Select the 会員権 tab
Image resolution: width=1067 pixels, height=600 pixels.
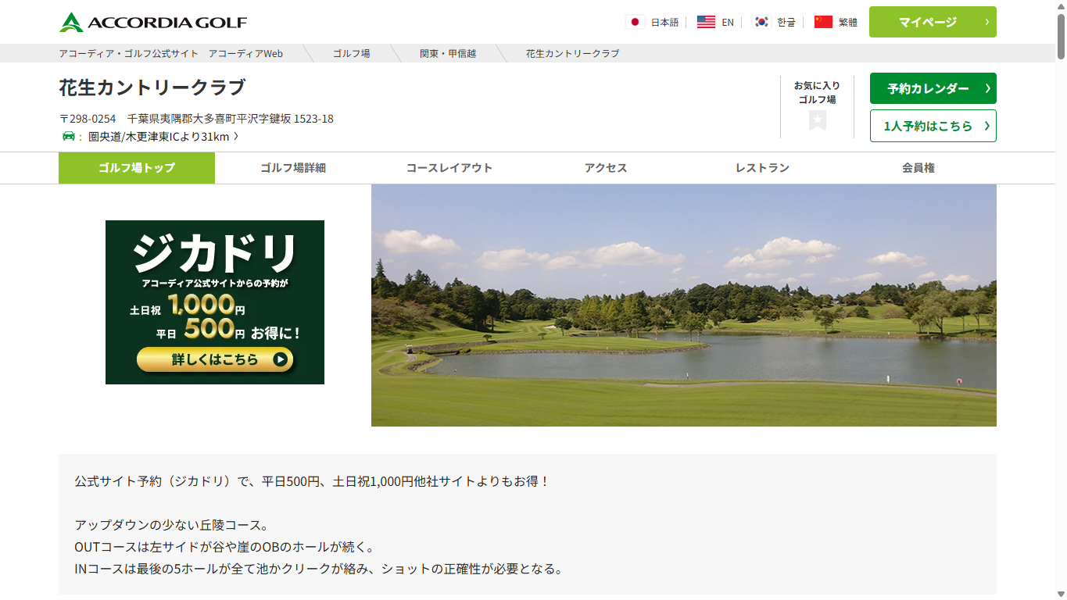click(918, 168)
